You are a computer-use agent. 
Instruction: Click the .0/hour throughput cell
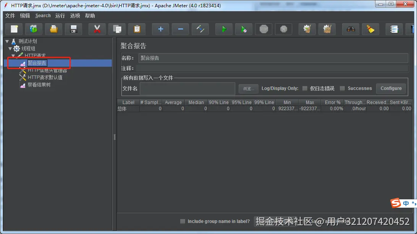point(355,109)
